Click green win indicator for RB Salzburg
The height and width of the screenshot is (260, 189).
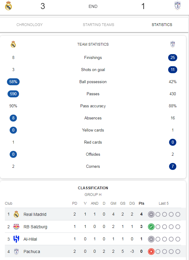click(151, 227)
